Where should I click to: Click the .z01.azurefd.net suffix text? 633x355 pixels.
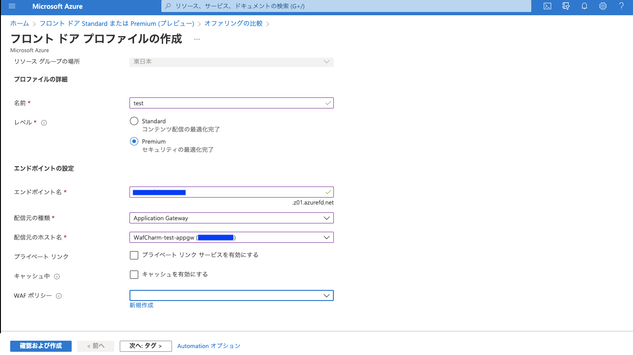(313, 203)
